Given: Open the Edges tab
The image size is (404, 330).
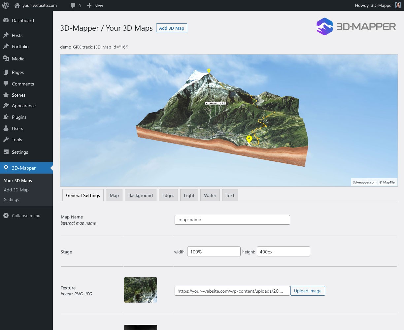Looking at the screenshot, I should click(x=168, y=195).
